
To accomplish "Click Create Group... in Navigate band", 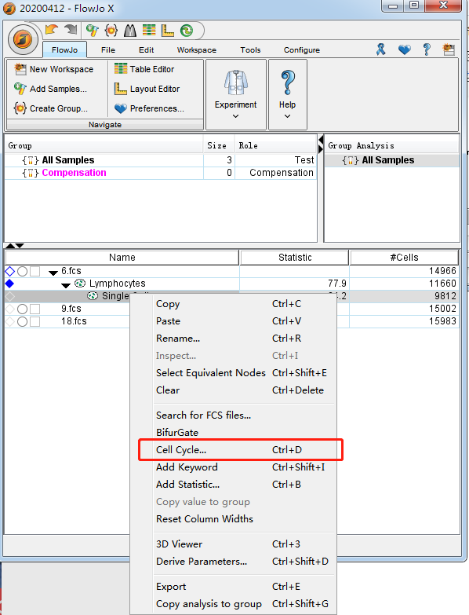I will click(50, 108).
